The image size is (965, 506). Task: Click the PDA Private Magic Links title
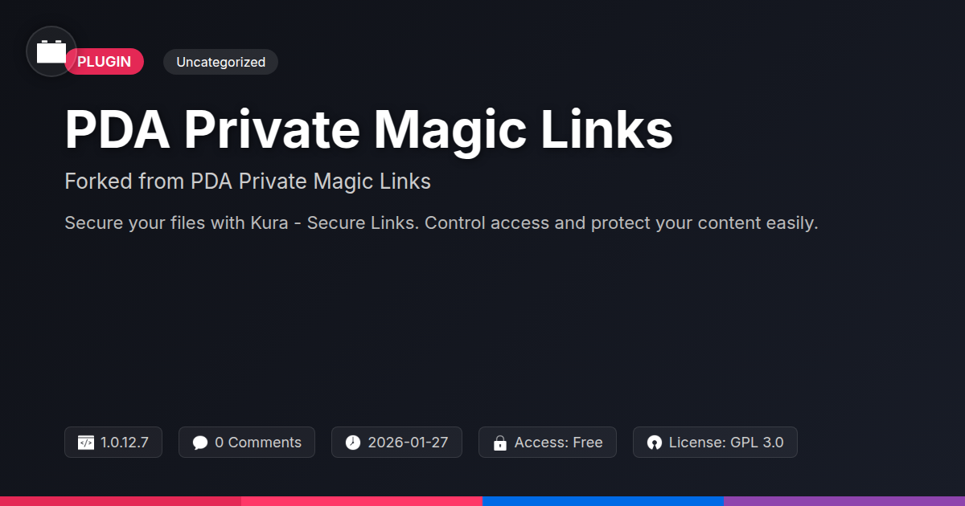click(x=368, y=129)
